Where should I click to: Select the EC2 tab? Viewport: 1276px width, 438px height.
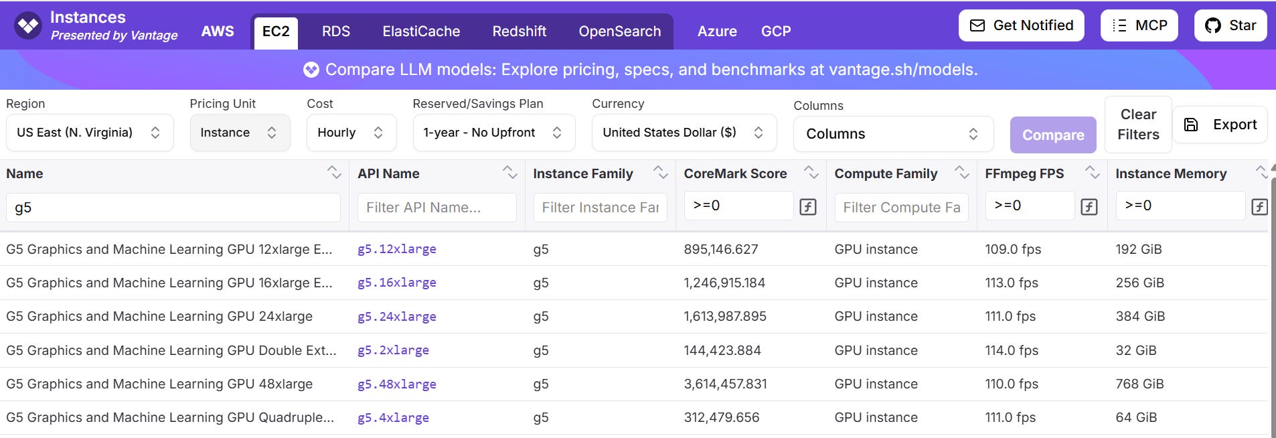coord(276,32)
